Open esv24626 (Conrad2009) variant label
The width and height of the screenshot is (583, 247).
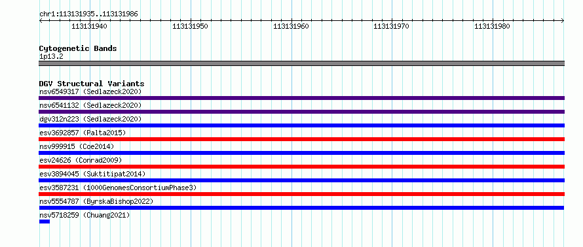pos(81,160)
